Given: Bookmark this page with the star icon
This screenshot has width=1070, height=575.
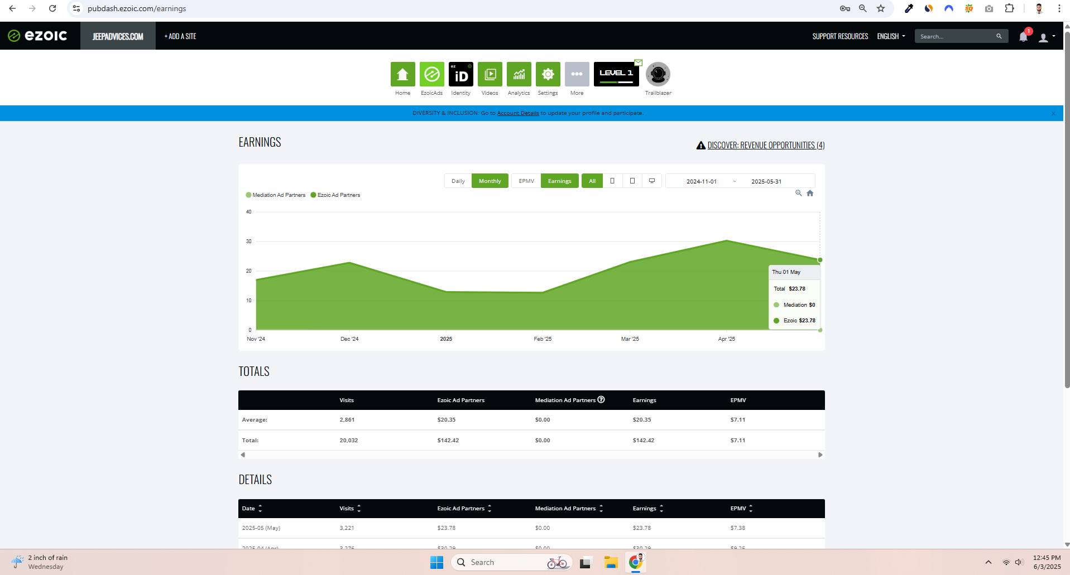Looking at the screenshot, I should (x=881, y=8).
